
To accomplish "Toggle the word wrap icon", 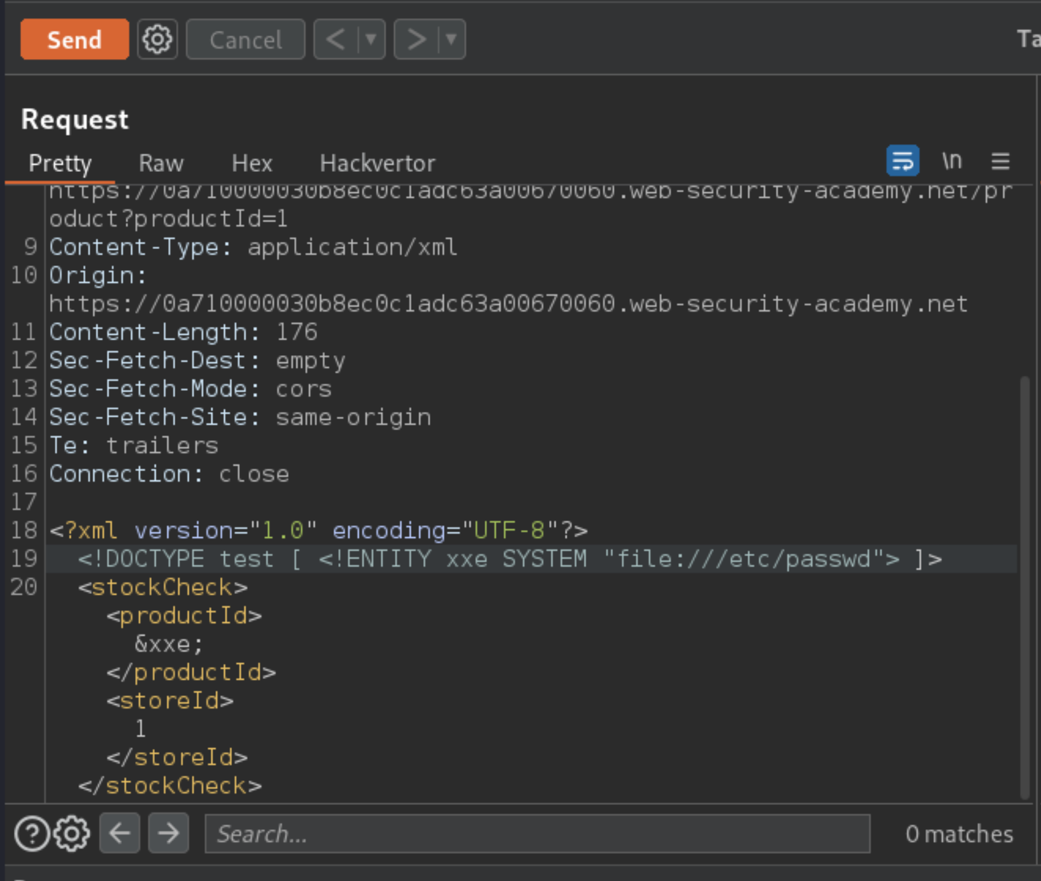I will pos(902,160).
